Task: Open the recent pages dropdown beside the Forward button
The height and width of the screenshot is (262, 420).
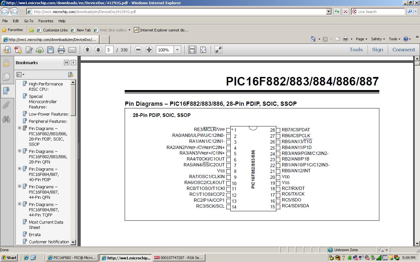Action: point(21,11)
